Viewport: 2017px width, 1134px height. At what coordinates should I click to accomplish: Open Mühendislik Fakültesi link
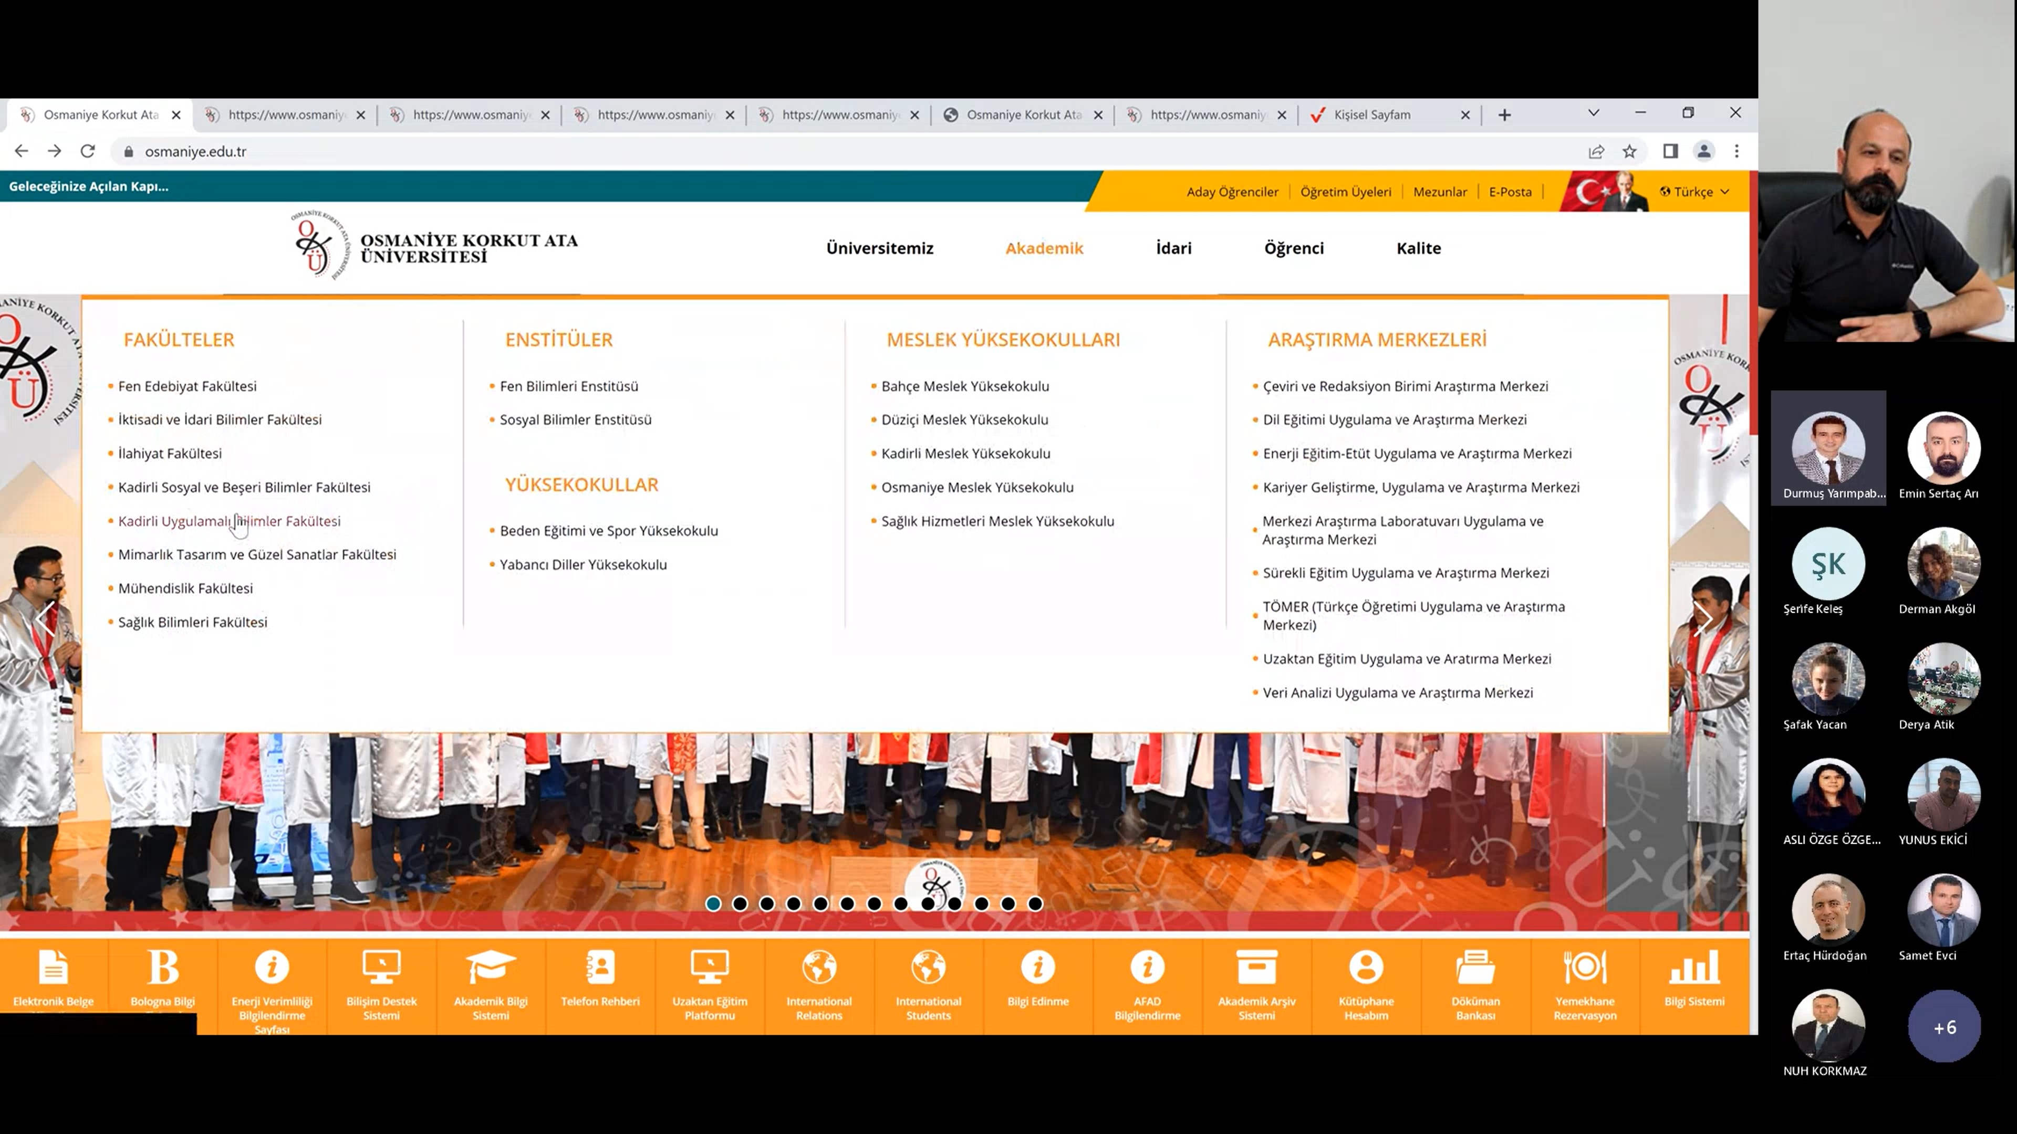[x=185, y=589]
